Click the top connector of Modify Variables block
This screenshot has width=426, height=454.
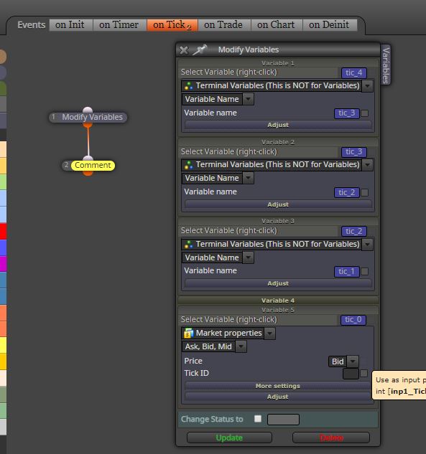pyautogui.click(x=88, y=110)
